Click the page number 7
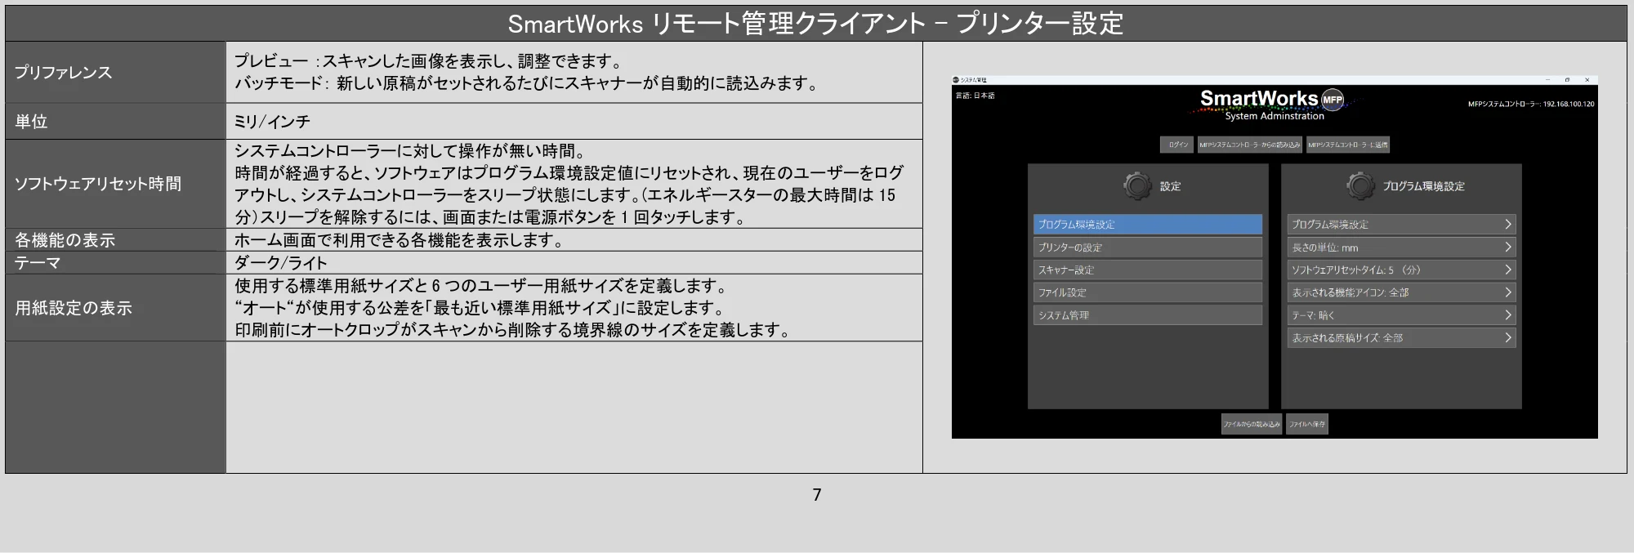 pos(817,494)
